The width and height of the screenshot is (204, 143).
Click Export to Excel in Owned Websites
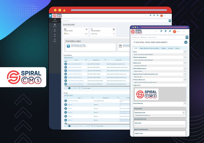68,57
